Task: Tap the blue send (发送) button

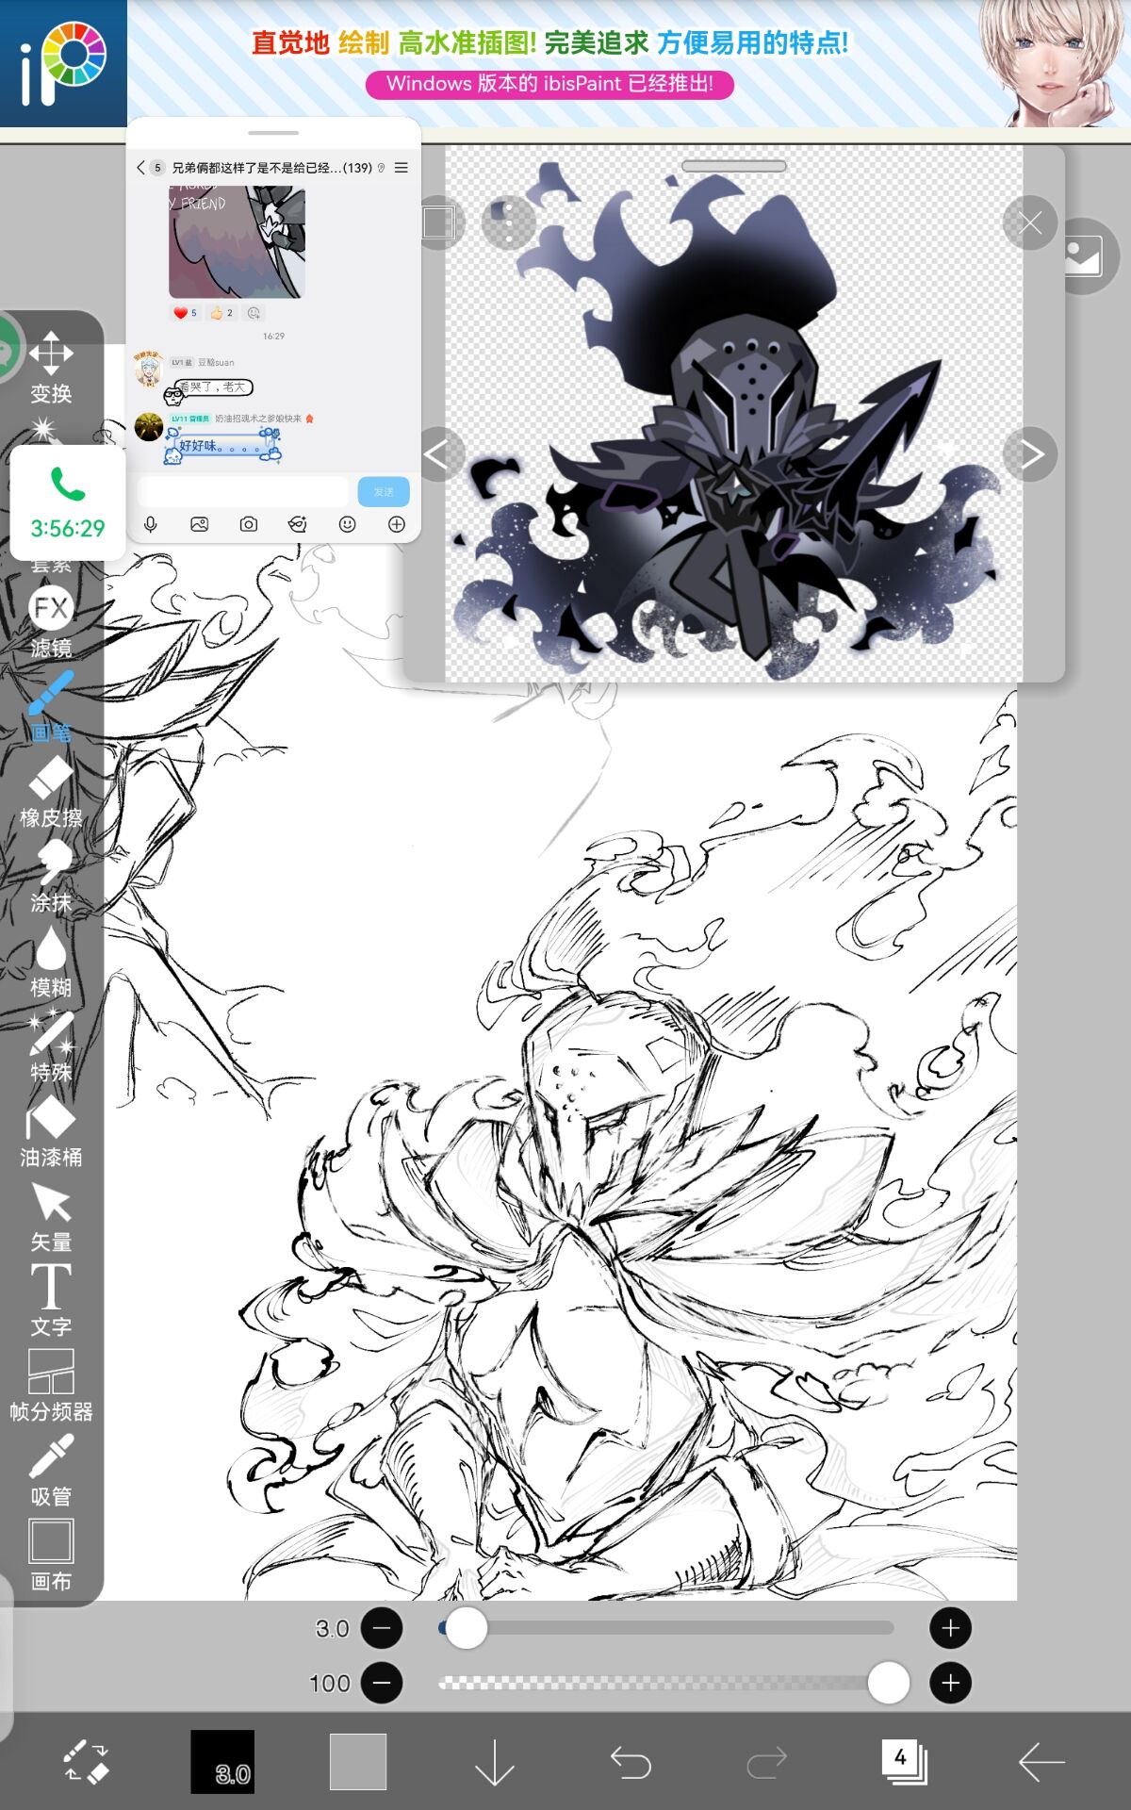Action: 384,492
